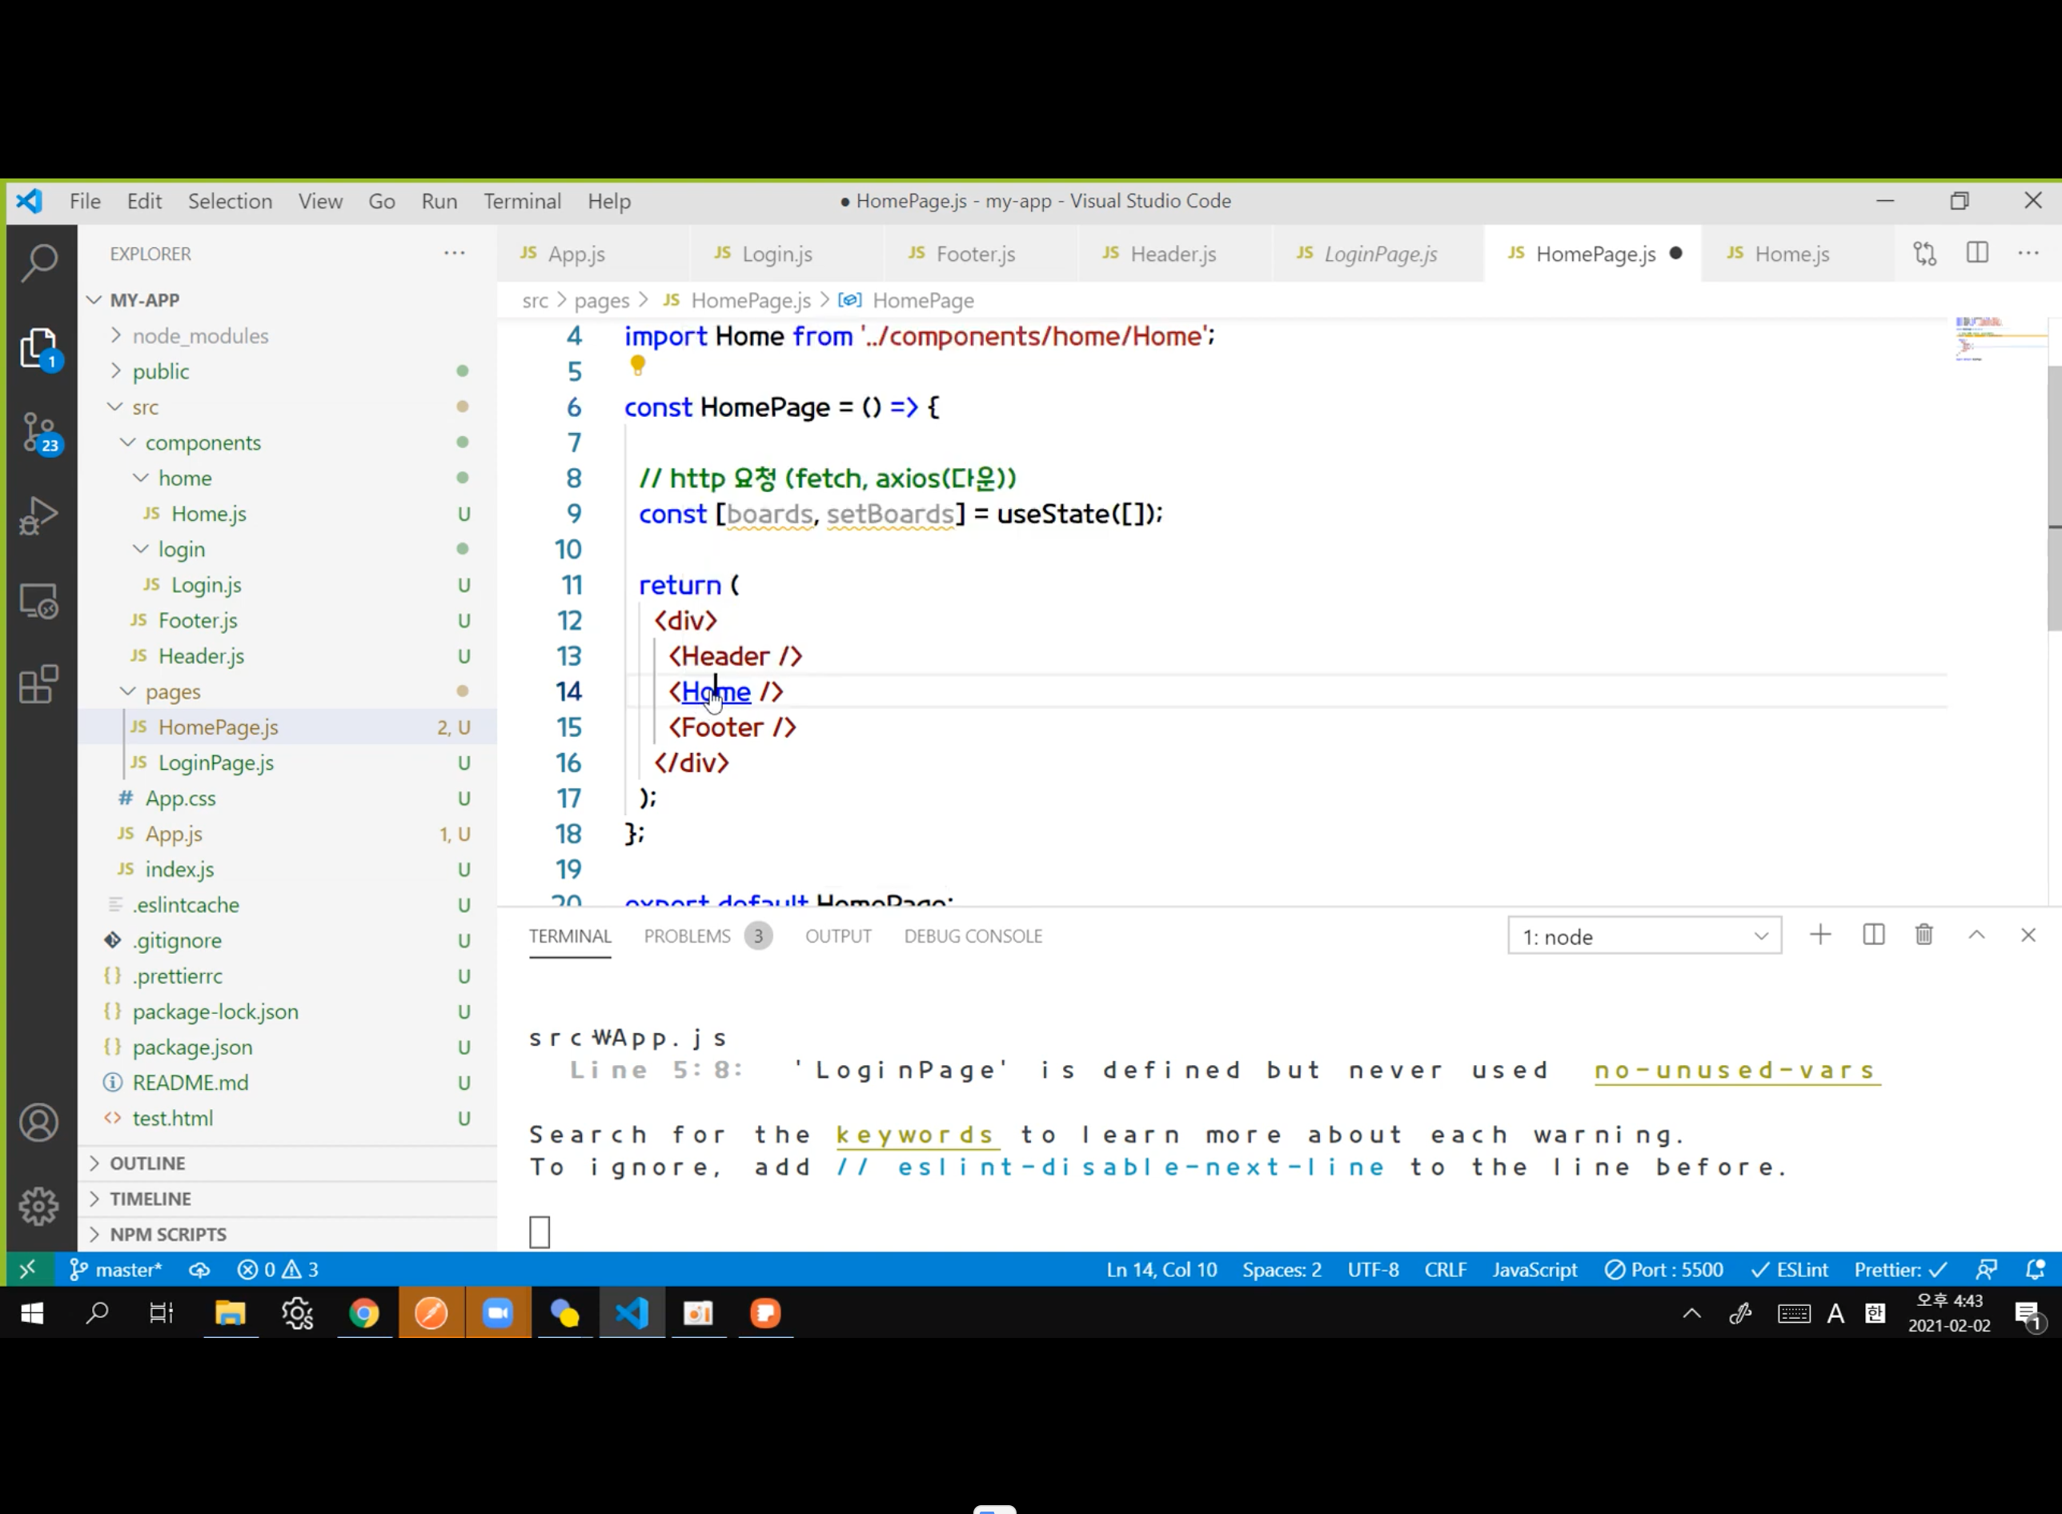This screenshot has width=2062, height=1514.
Task: Open the Selection menu
Action: tap(230, 201)
